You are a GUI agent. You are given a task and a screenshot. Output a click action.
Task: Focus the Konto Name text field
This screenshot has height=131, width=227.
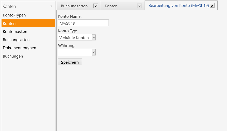pos(83,23)
